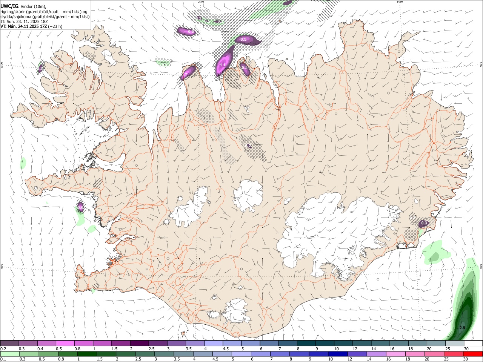Select the 'Vindur (10m)' text in the header

point(32,6)
